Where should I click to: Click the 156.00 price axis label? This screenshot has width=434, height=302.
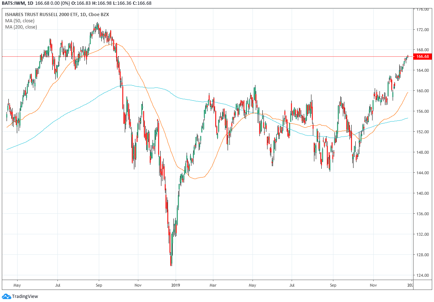pos(423,111)
